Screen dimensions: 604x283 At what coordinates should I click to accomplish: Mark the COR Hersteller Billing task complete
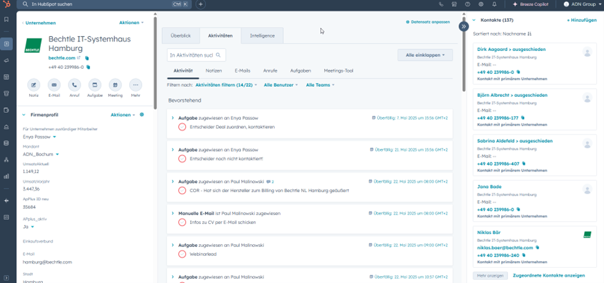click(182, 191)
